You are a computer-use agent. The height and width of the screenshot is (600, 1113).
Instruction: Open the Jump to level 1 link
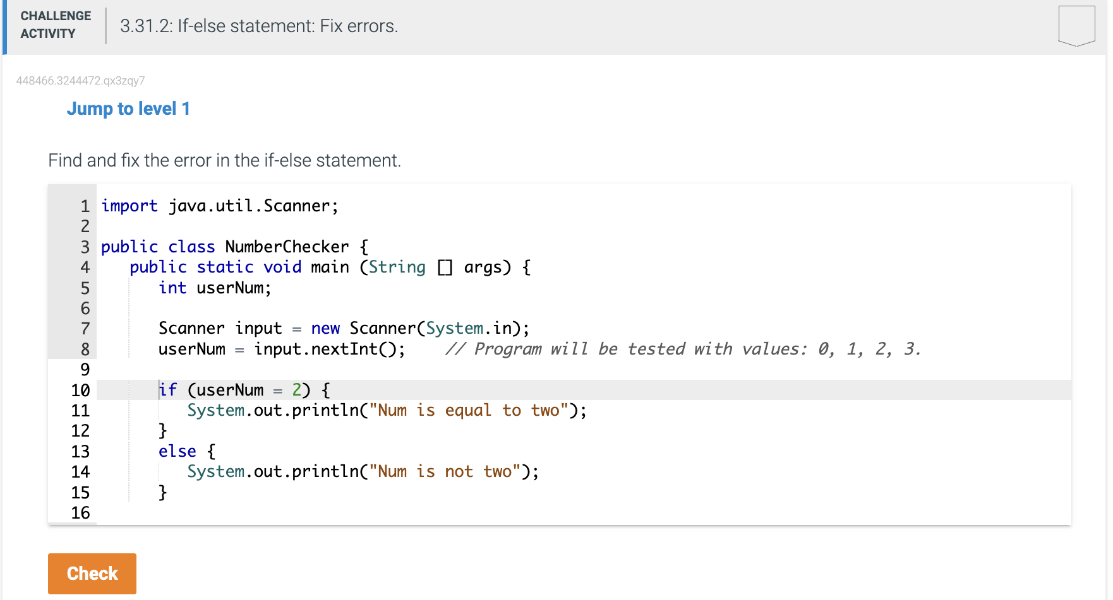pos(128,109)
